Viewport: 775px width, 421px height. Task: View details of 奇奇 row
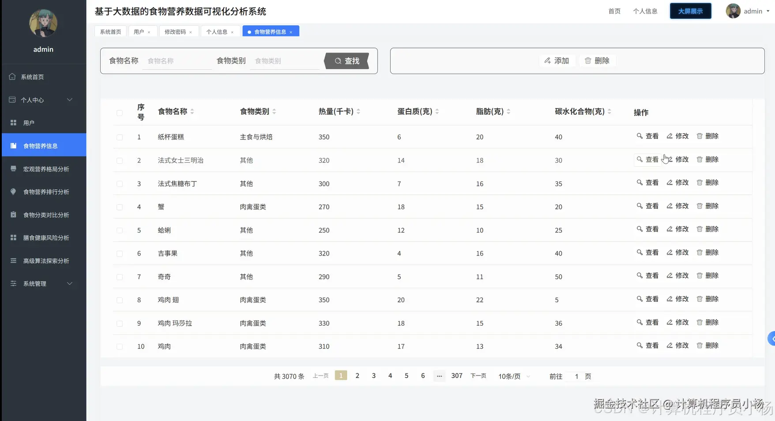point(647,276)
